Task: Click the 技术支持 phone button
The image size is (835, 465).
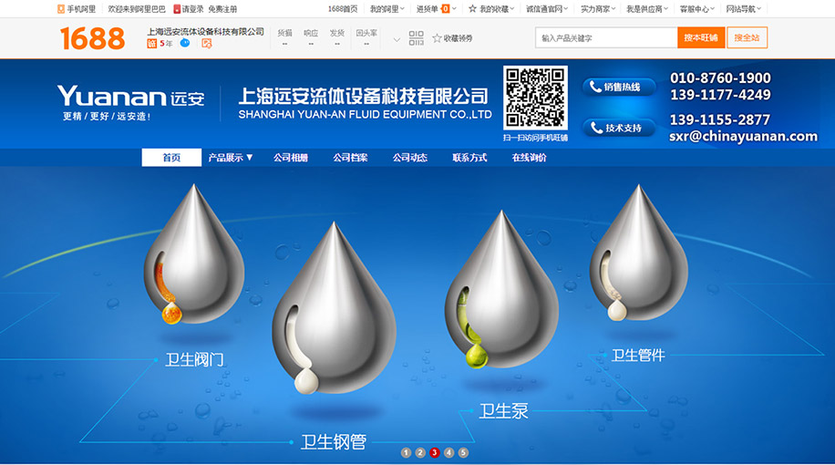Action: point(619,128)
